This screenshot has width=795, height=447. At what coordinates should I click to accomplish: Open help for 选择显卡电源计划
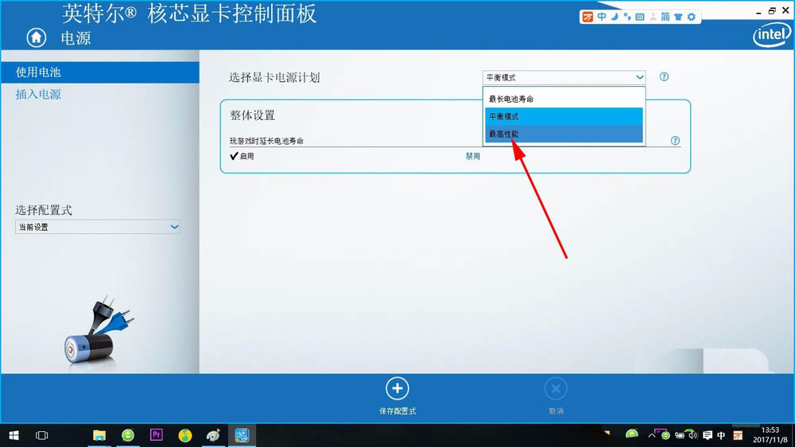click(664, 76)
